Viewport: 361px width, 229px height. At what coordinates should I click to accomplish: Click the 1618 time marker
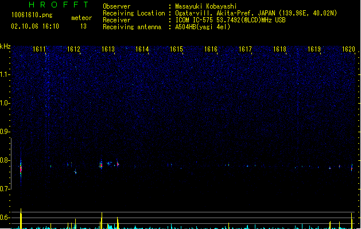click(280, 49)
